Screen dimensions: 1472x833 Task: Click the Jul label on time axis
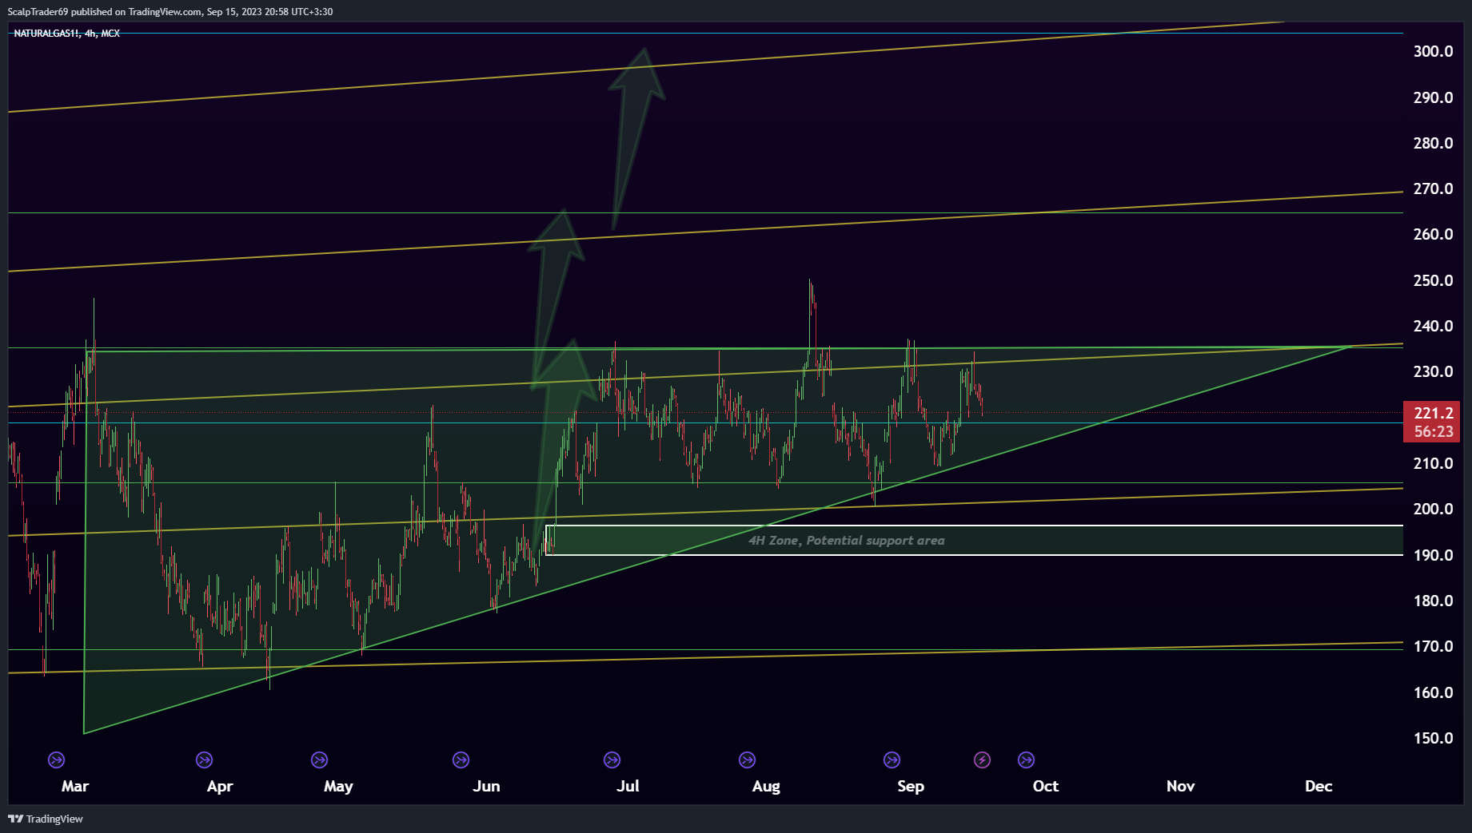(628, 786)
